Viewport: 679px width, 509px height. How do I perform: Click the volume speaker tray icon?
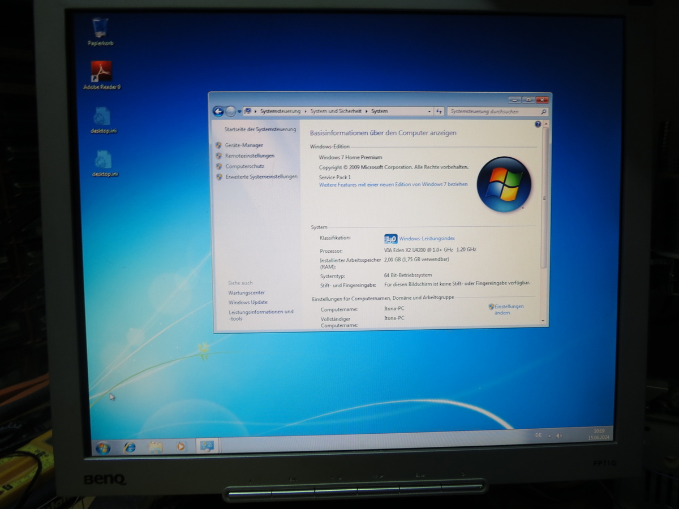click(x=558, y=435)
